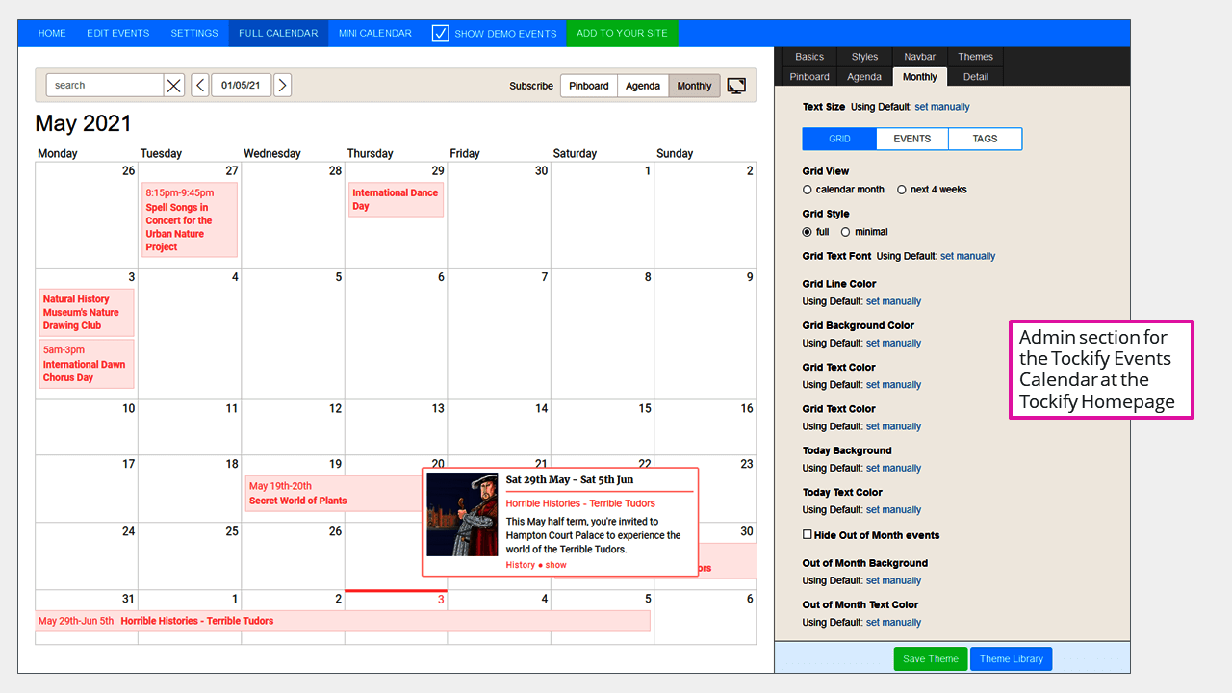The height and width of the screenshot is (693, 1232).
Task: Set Grid Line Color manually
Action: [x=893, y=300]
